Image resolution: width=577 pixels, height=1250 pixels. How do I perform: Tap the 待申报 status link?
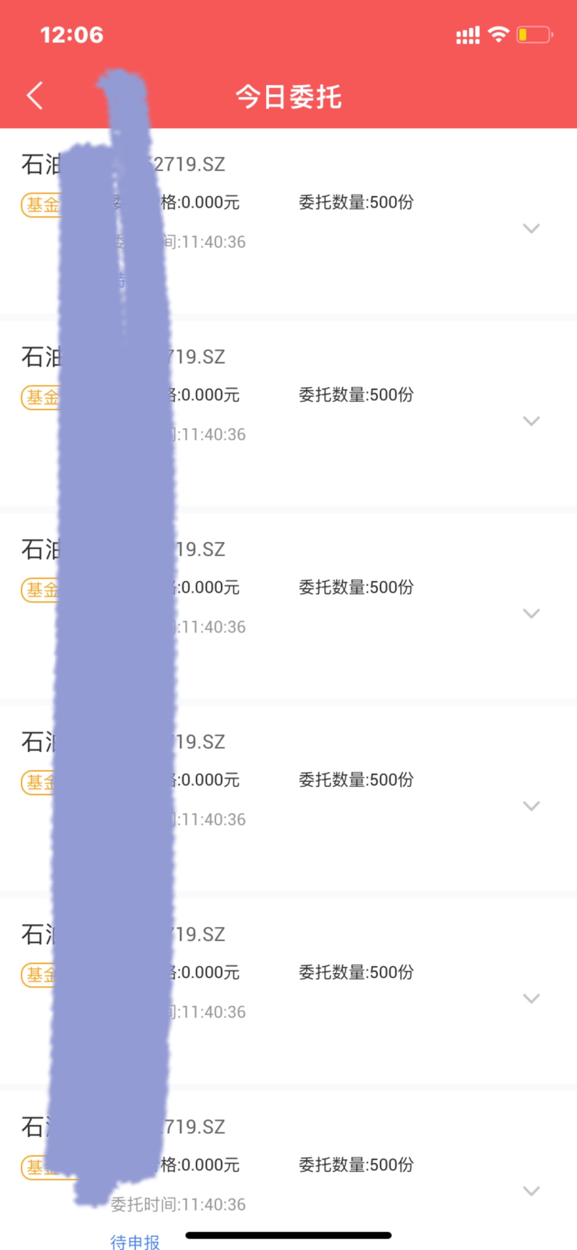(135, 1241)
